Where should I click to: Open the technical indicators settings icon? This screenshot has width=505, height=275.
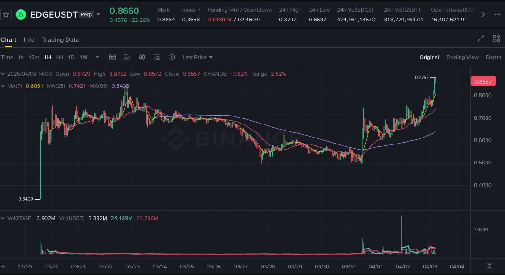pos(157,57)
